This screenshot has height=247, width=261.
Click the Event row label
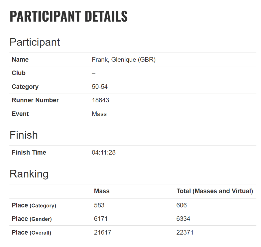(20, 114)
